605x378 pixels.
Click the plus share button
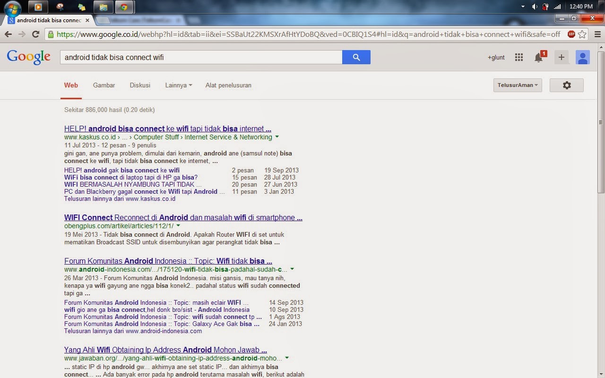562,57
